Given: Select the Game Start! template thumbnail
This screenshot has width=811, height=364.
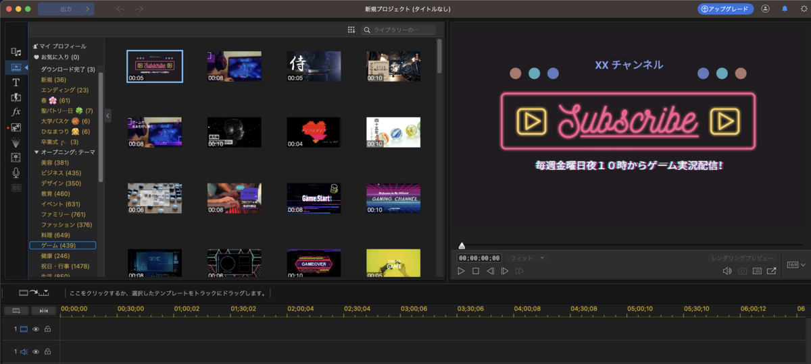Looking at the screenshot, I should 314,198.
